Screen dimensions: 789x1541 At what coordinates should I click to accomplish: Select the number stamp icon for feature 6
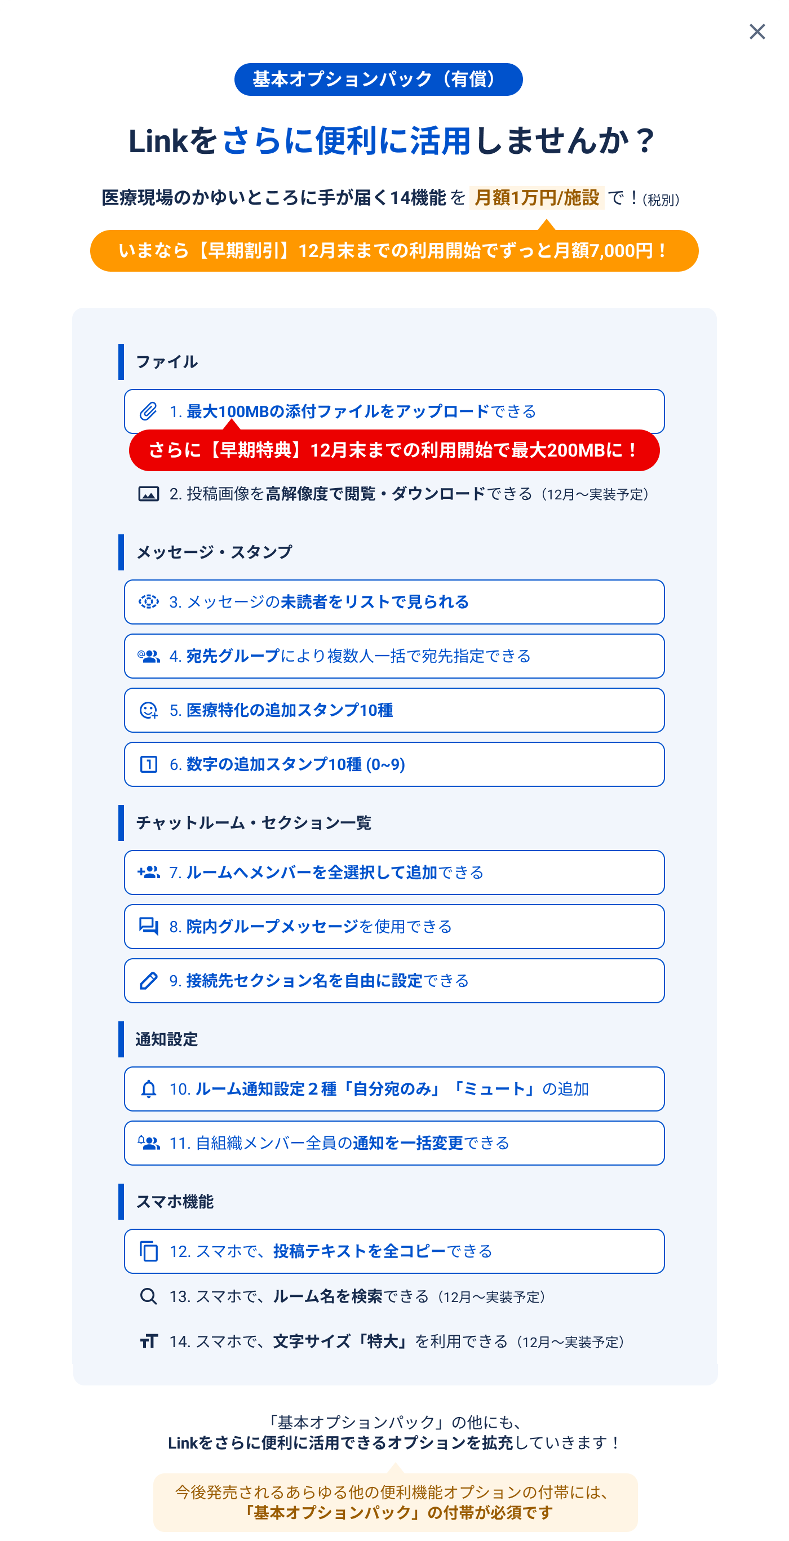pos(148,763)
